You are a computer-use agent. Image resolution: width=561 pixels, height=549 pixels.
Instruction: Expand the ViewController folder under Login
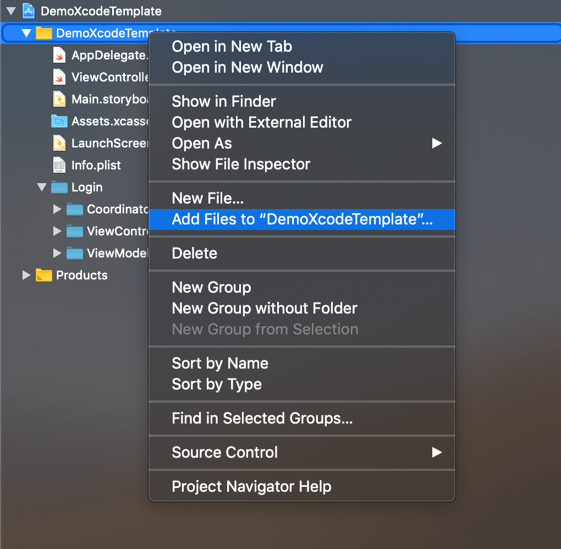tap(57, 231)
